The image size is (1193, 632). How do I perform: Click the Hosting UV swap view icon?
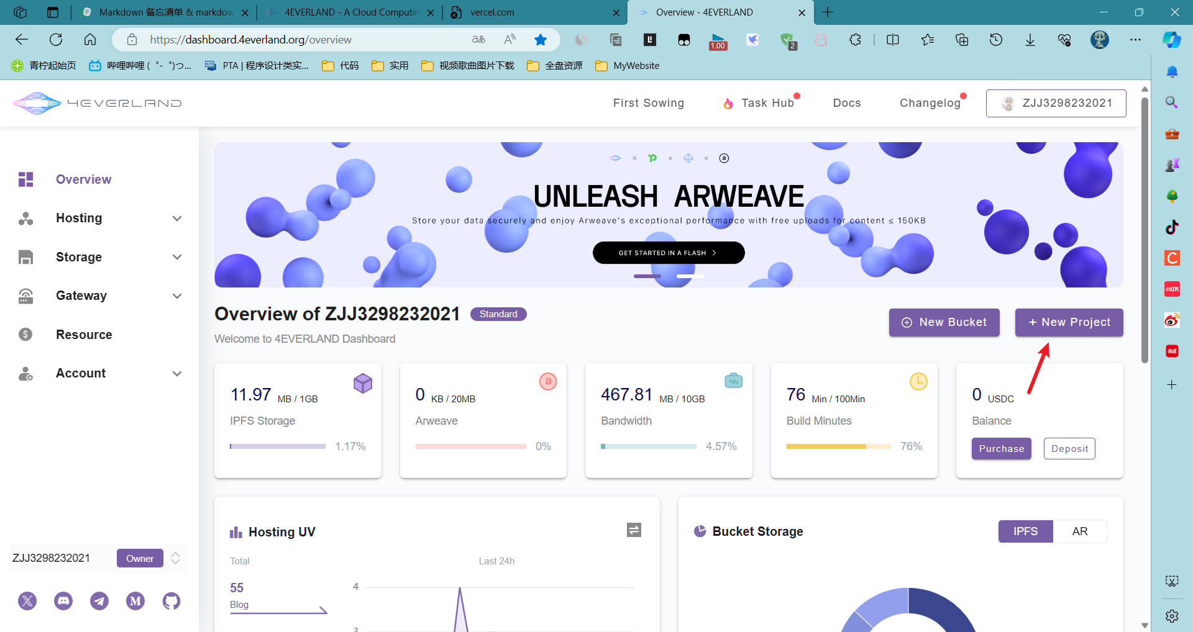(634, 530)
